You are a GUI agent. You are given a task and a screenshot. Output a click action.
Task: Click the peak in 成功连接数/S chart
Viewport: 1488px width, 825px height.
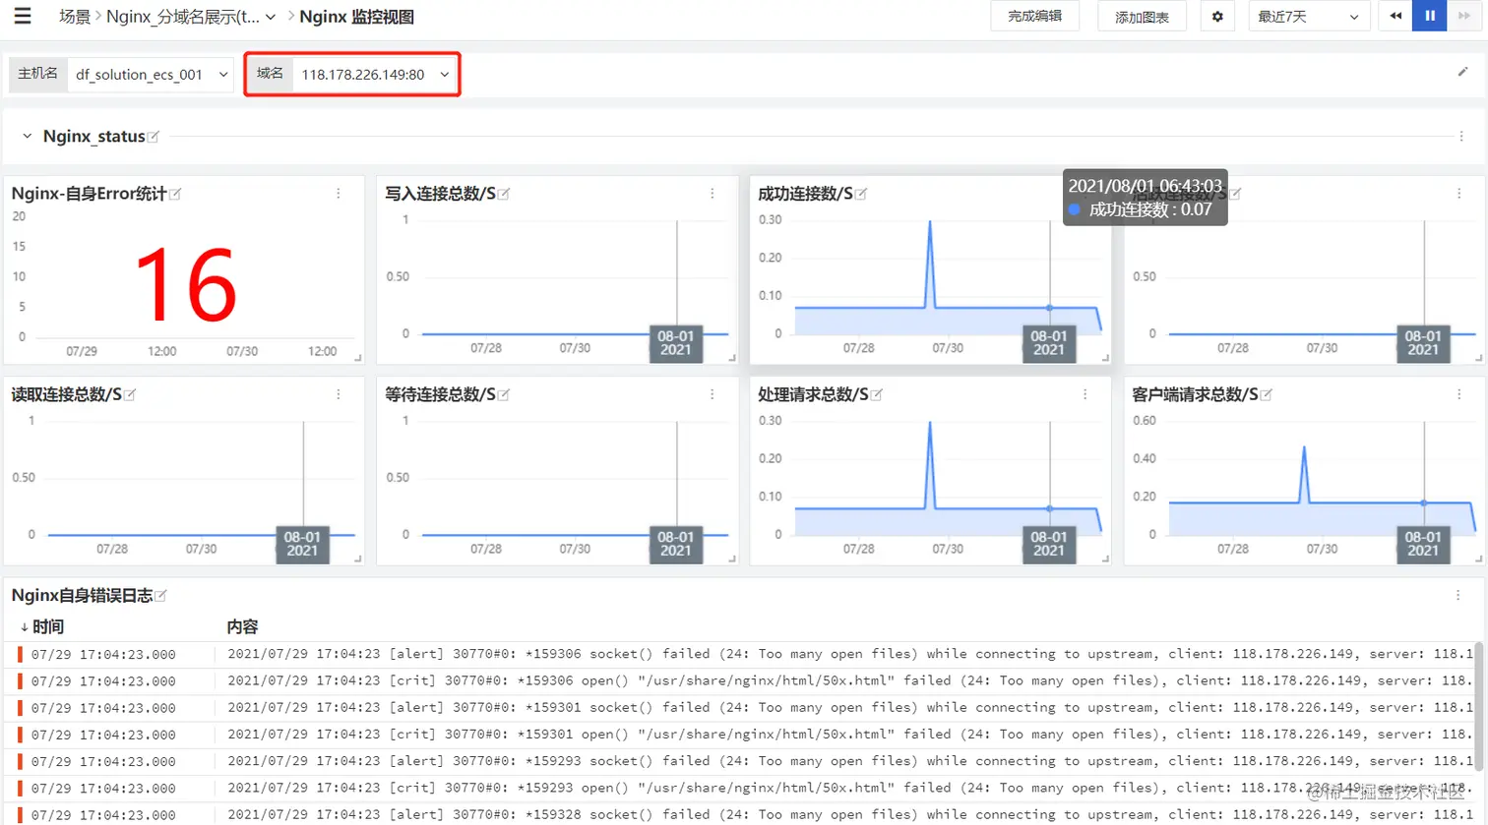click(930, 224)
